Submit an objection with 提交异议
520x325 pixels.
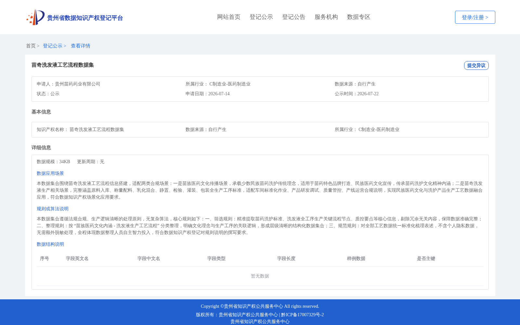pyautogui.click(x=476, y=65)
